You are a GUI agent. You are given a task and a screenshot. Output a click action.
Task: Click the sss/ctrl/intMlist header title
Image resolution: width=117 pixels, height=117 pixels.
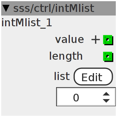(54, 8)
